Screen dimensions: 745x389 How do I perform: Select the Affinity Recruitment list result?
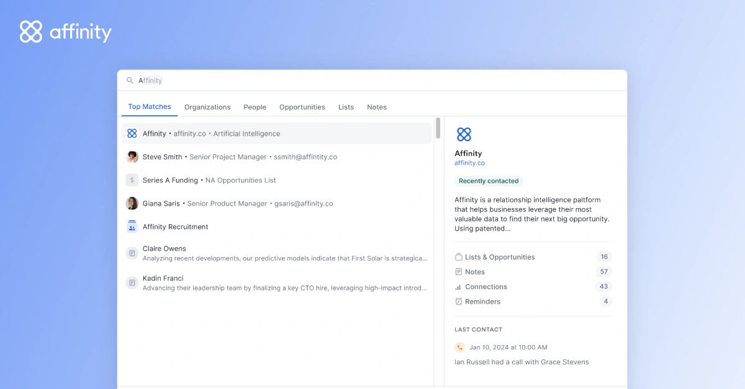(277, 227)
